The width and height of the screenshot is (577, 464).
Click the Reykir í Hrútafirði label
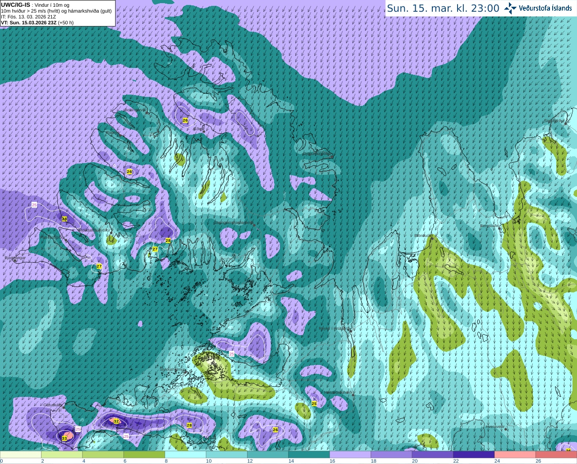334,328
